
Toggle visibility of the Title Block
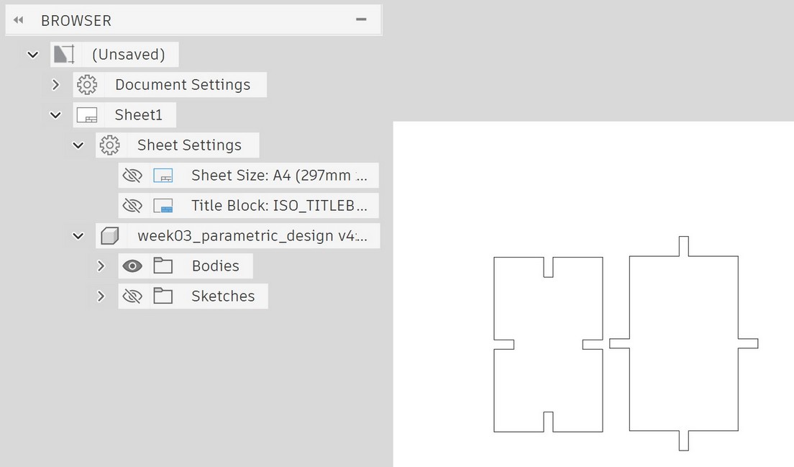(132, 206)
